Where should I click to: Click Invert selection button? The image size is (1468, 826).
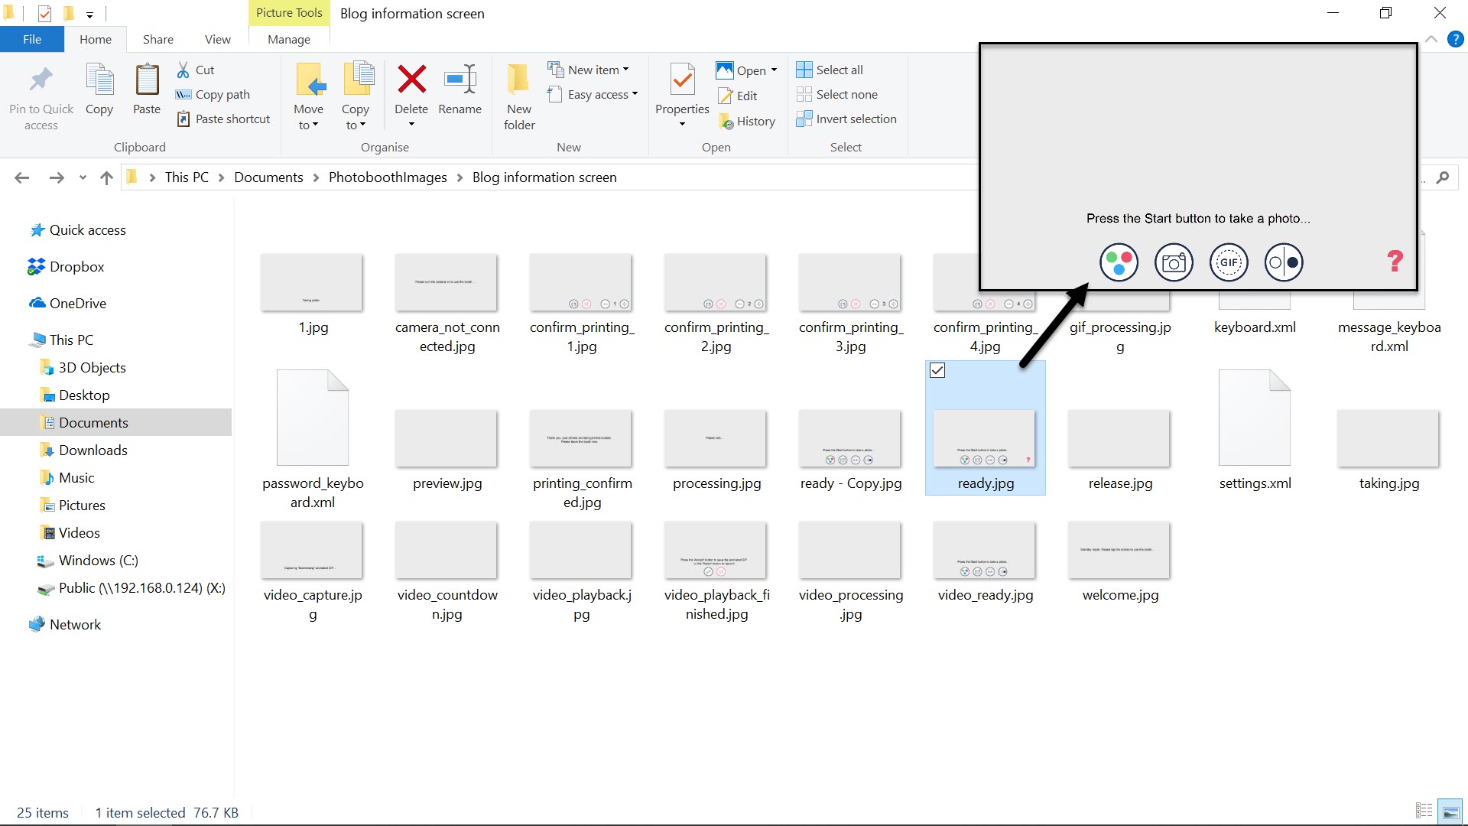[846, 119]
